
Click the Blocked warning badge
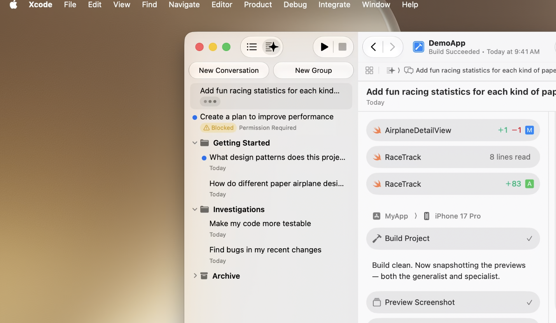pos(218,128)
